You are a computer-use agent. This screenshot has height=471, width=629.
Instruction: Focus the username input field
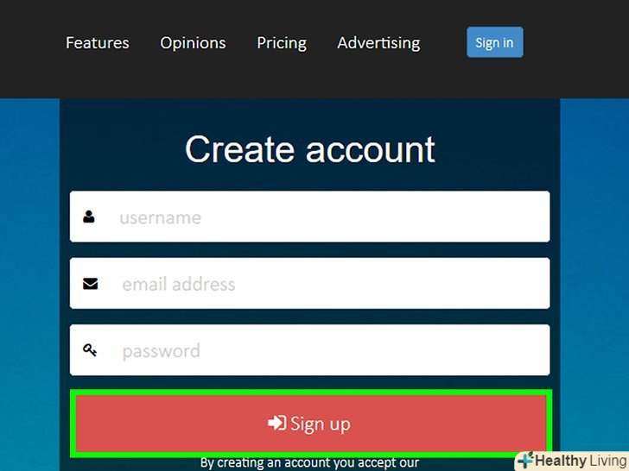pyautogui.click(x=309, y=217)
